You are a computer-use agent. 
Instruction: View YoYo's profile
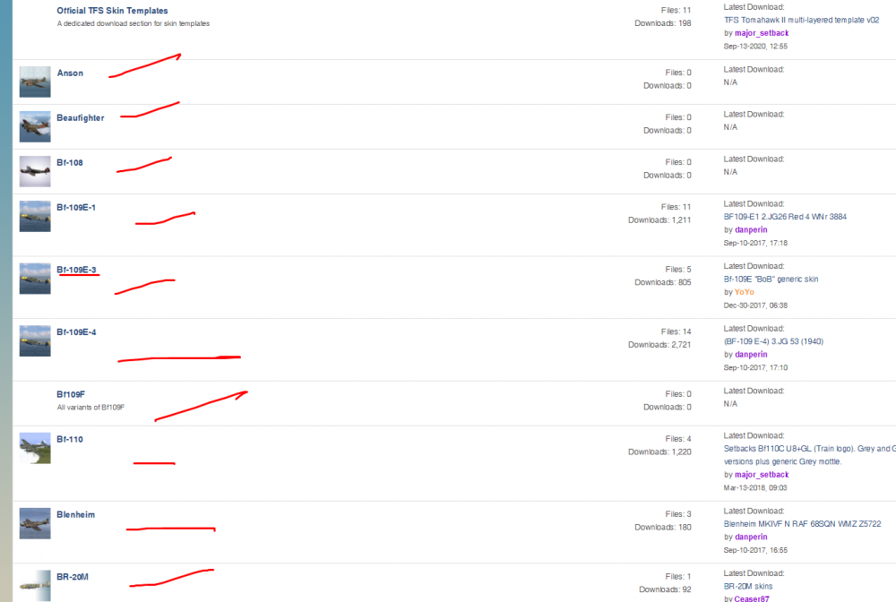746,292
